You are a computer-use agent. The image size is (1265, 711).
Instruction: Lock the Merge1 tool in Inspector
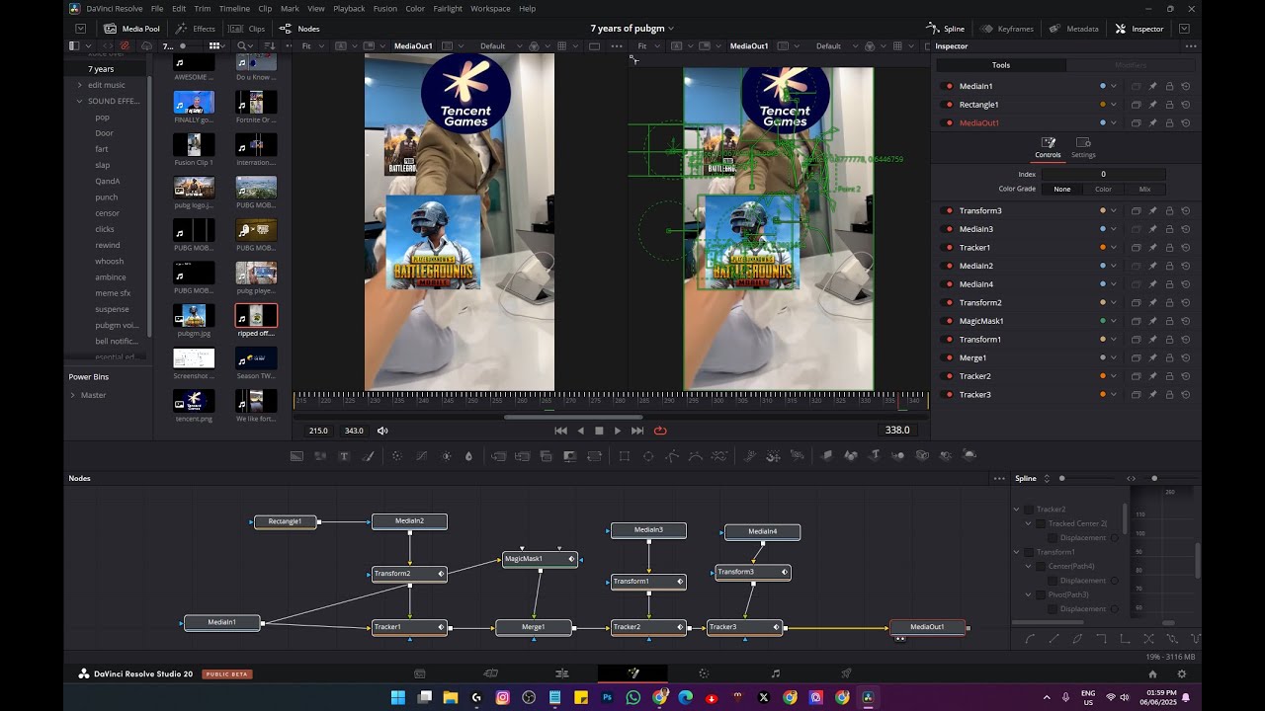[x=1169, y=357]
